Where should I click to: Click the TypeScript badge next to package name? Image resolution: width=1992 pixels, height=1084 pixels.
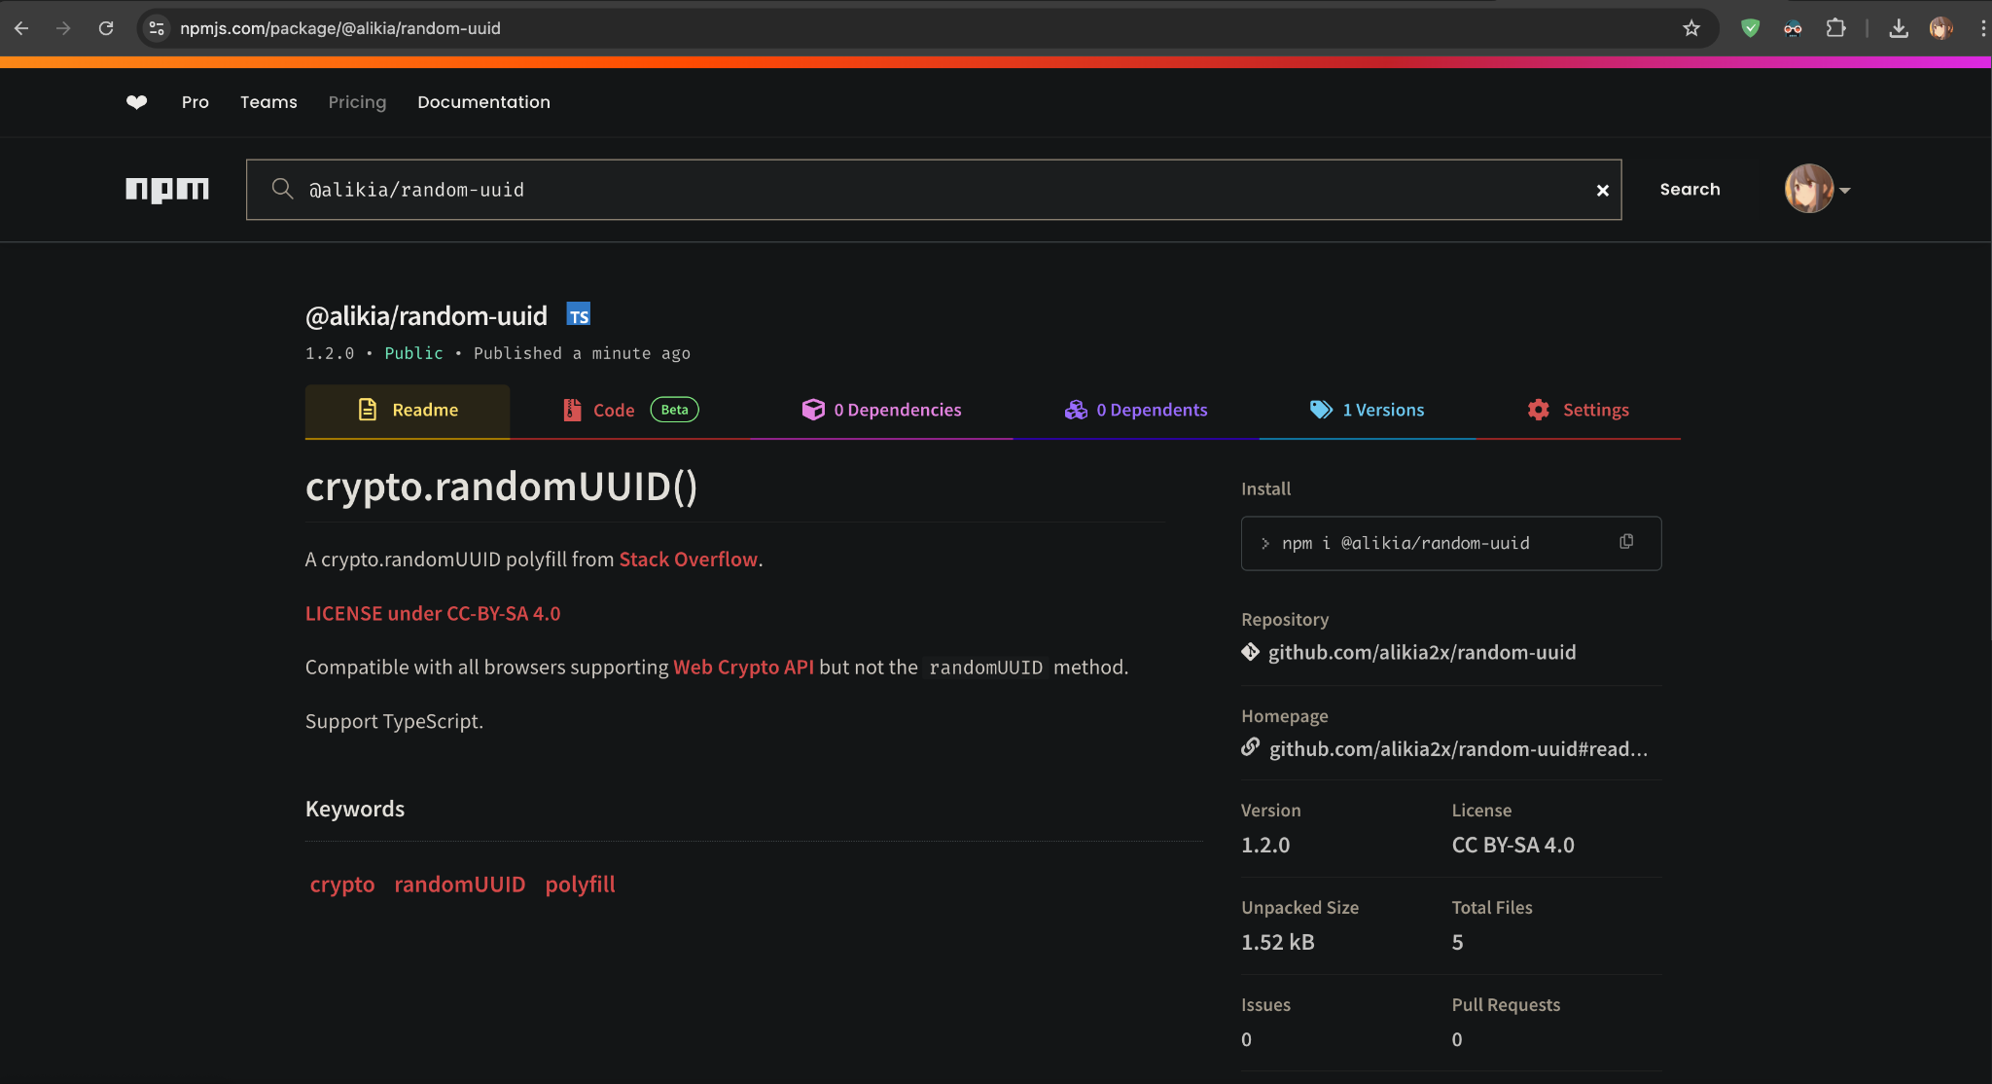(x=578, y=314)
